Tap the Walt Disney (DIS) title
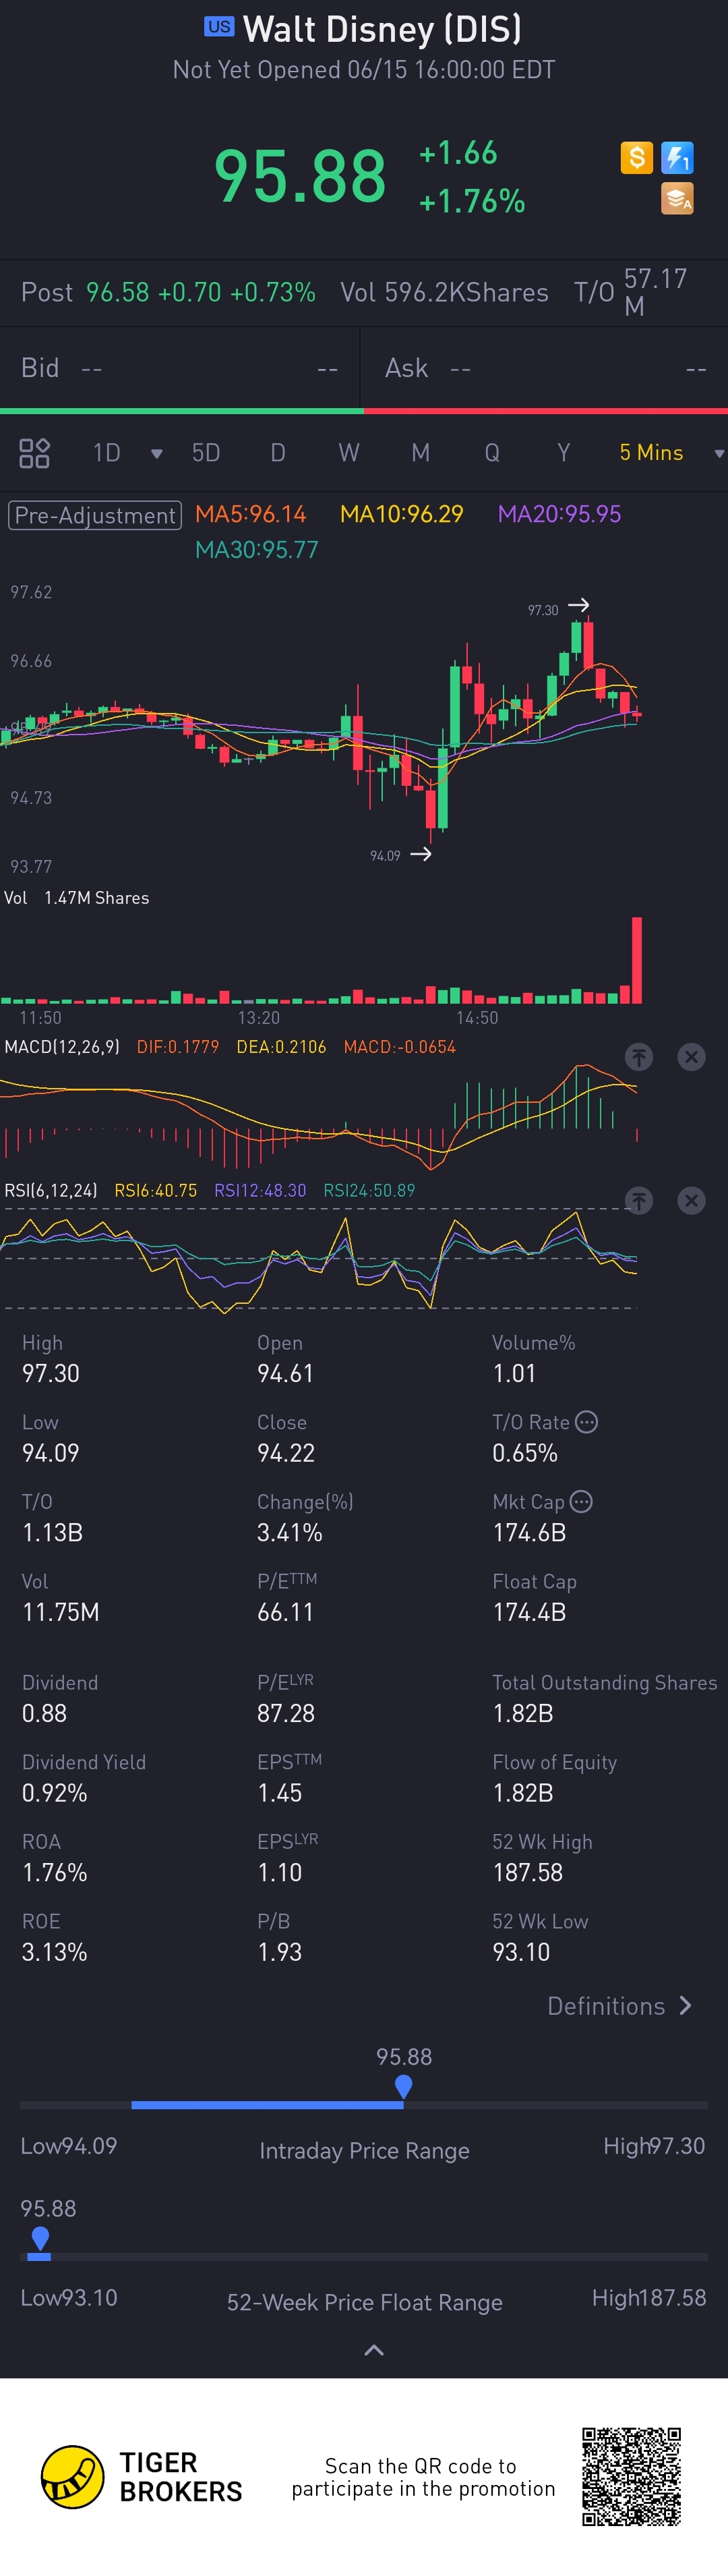 tap(382, 29)
